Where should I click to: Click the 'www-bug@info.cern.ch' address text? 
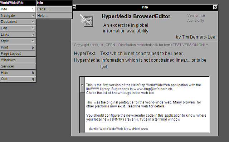(x=153, y=89)
